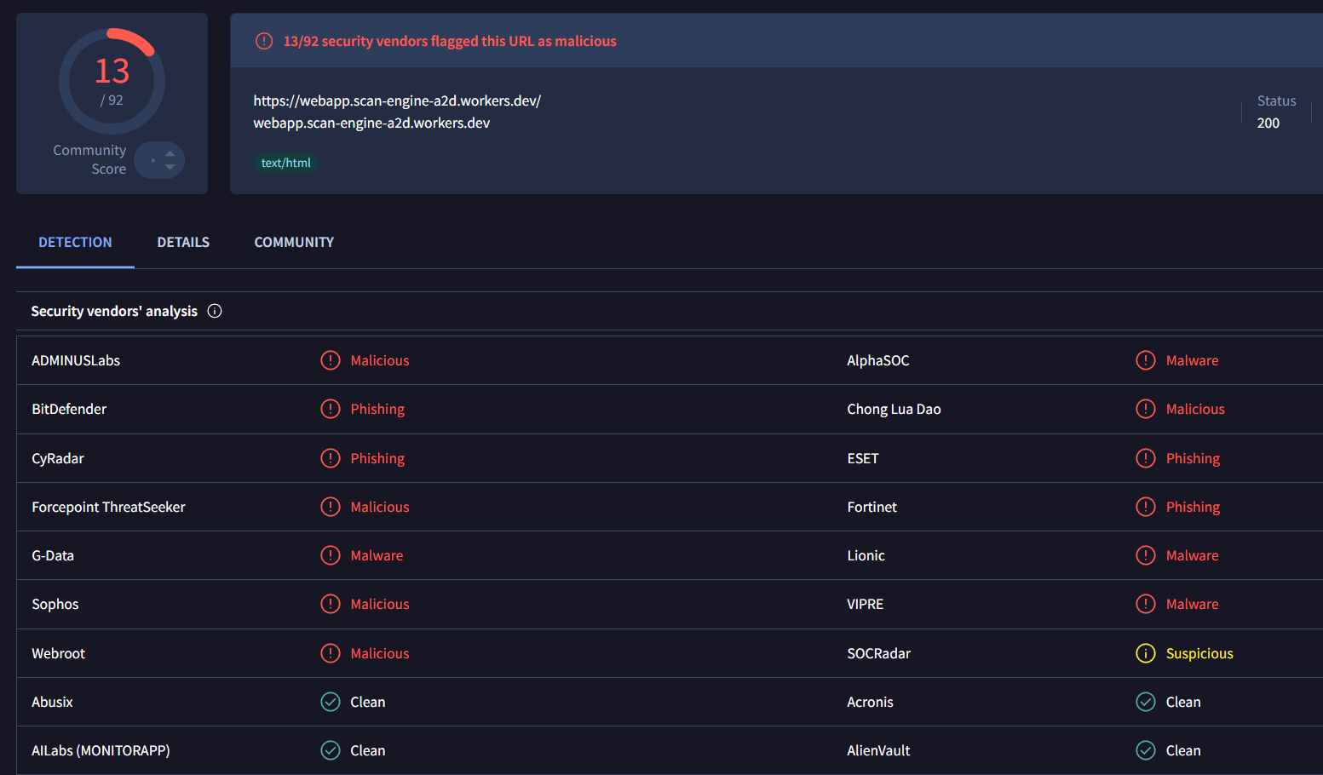1323x775 pixels.
Task: Click Sophos malicious alert icon
Action: (331, 604)
